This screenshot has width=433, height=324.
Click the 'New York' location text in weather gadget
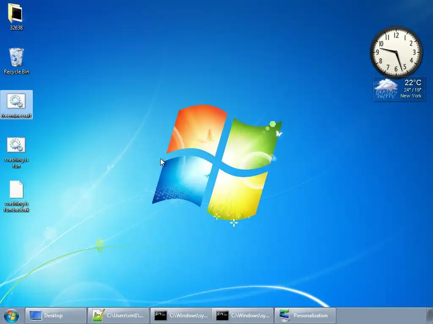point(411,96)
